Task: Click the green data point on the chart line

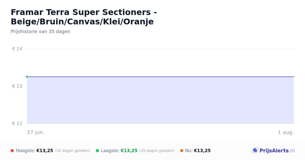Action: pyautogui.click(x=27, y=77)
